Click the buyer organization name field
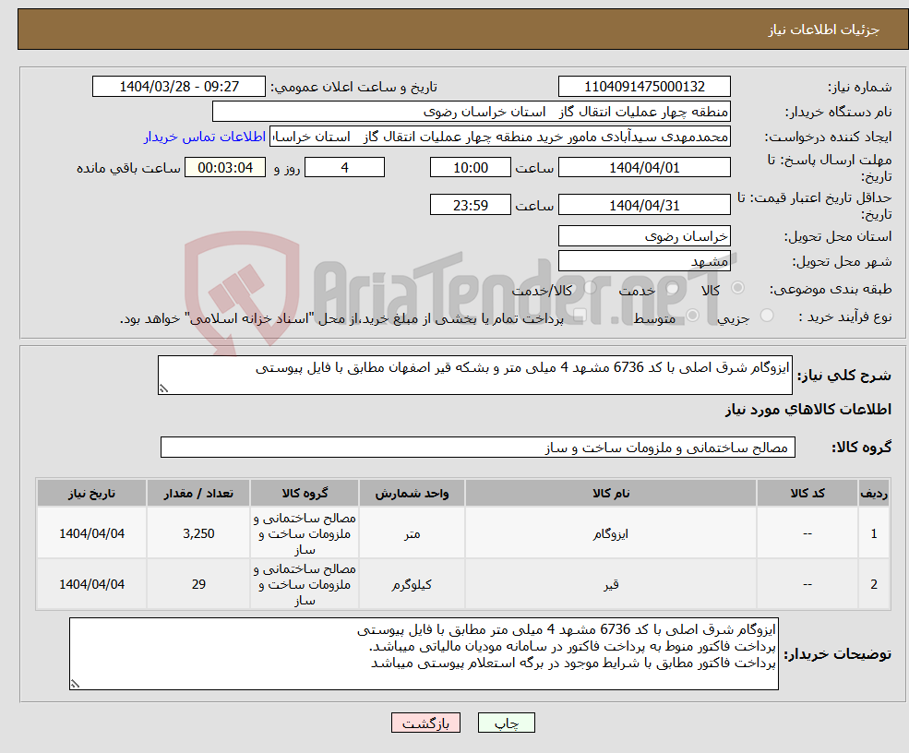The image size is (909, 753). (x=472, y=112)
